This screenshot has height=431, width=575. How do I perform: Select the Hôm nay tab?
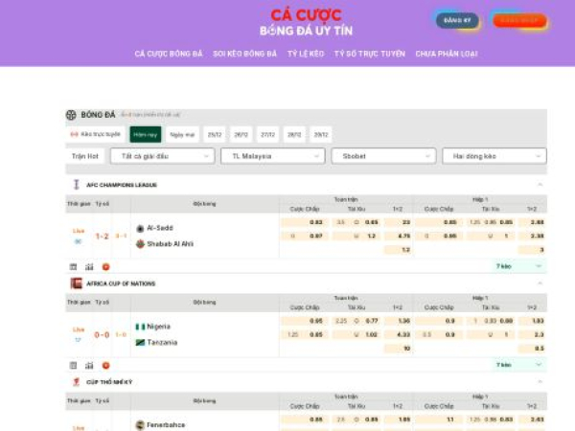coord(146,134)
